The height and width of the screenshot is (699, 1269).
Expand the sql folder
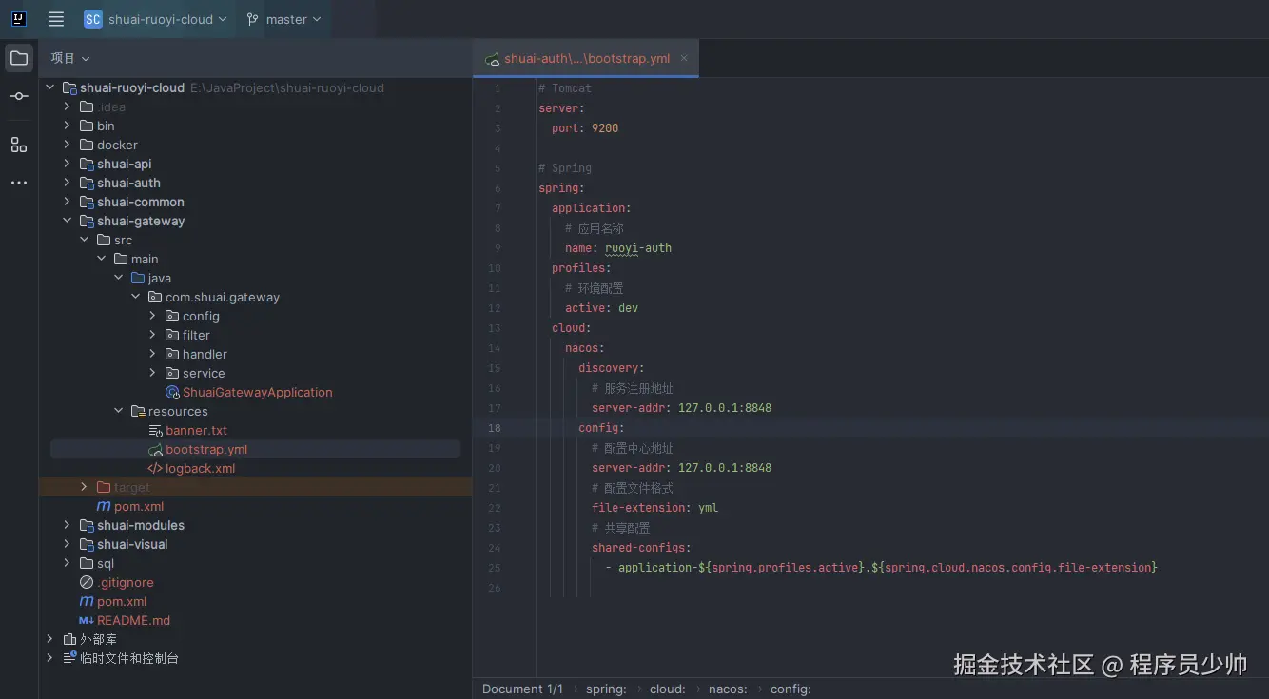67,563
